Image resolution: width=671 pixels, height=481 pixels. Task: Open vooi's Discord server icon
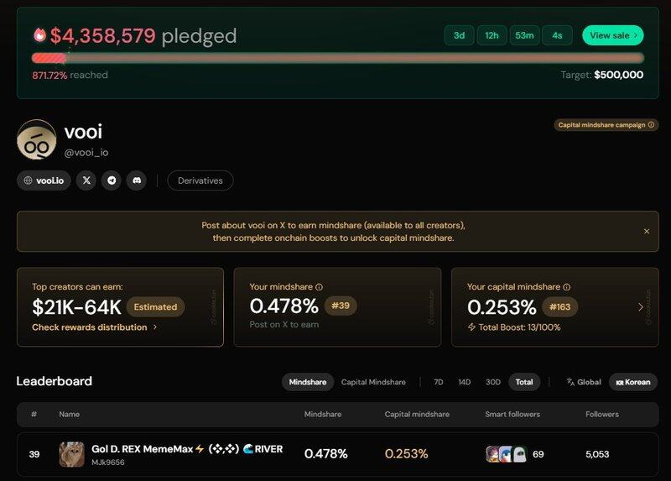[137, 180]
